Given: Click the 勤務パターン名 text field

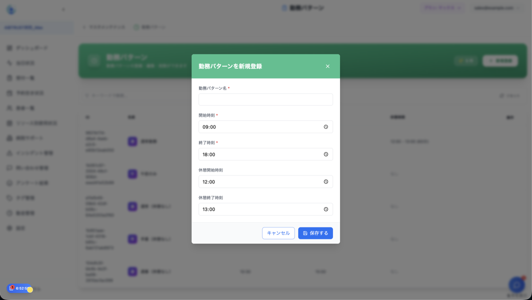Looking at the screenshot, I should tap(266, 100).
